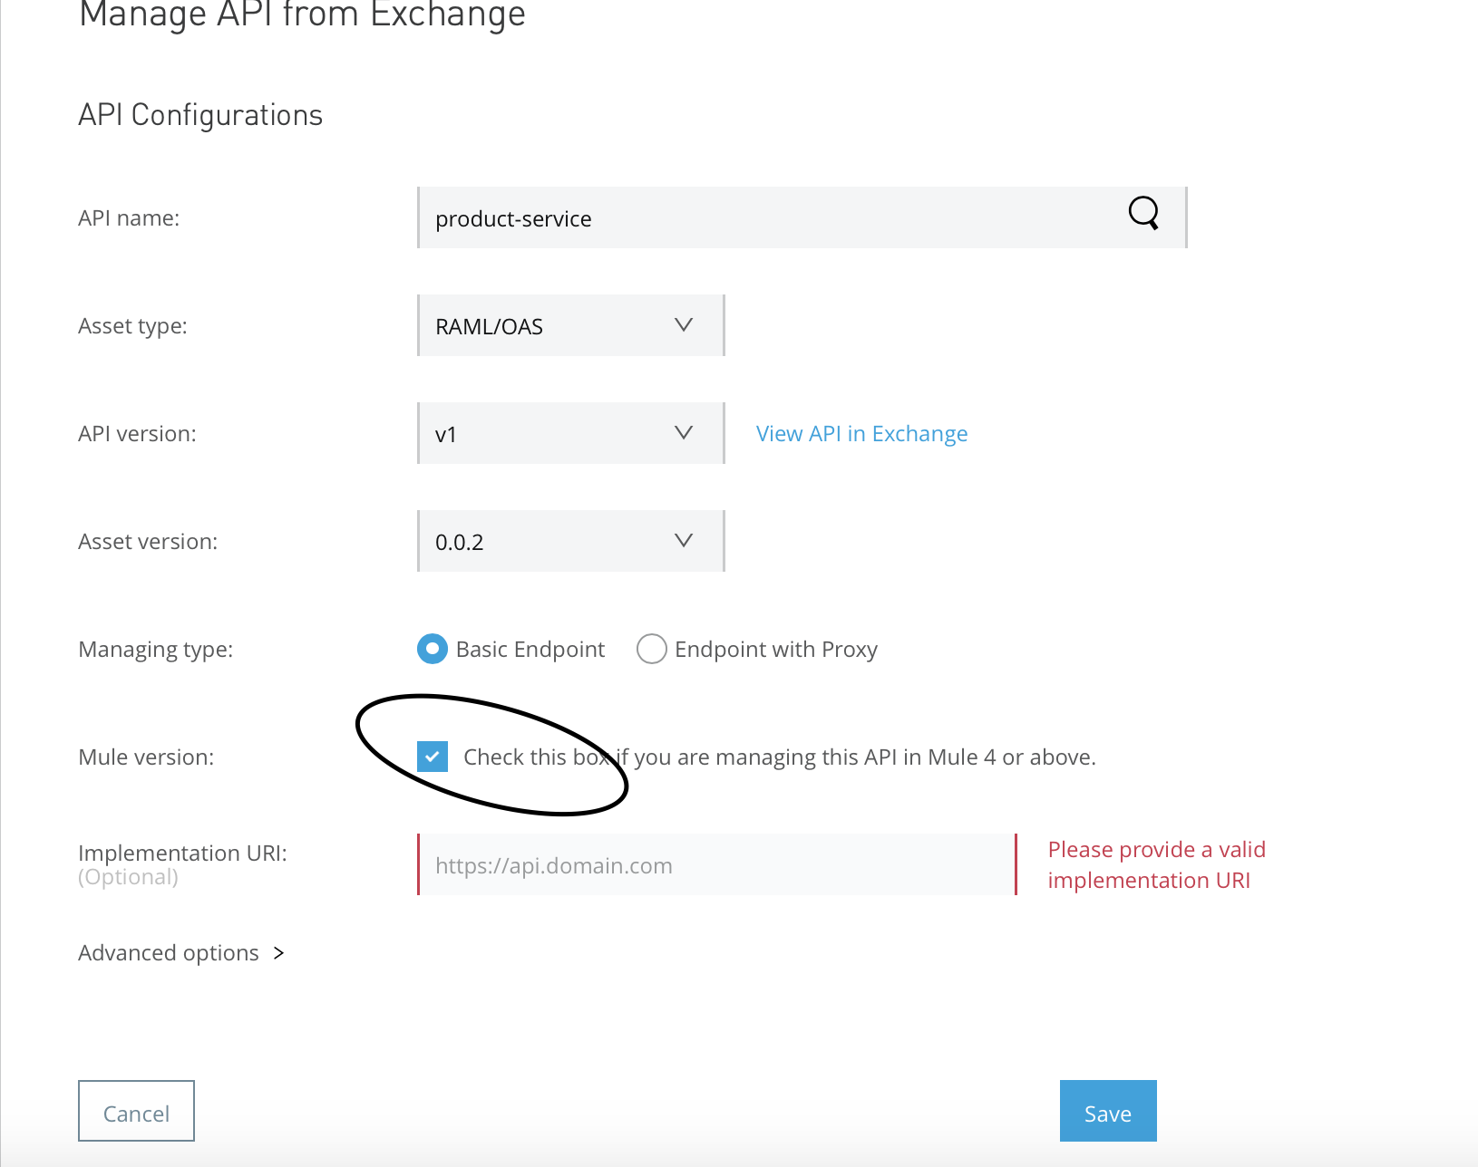
Task: Click the RAML/OAS asset type value
Action: 490,327
